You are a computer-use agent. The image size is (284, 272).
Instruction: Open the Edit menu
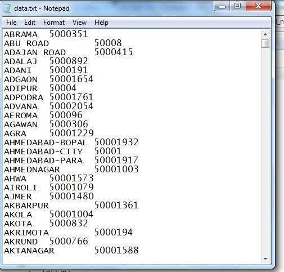(x=30, y=23)
